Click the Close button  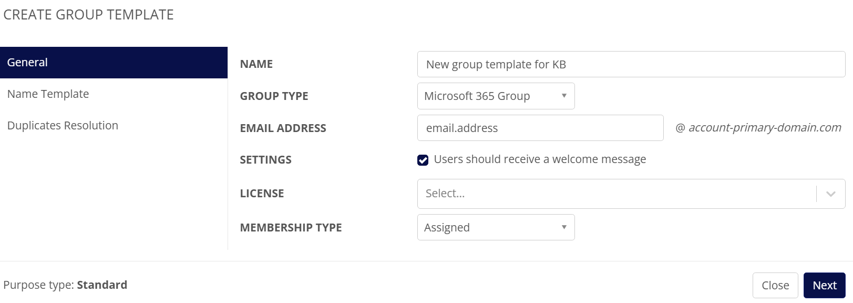click(775, 285)
